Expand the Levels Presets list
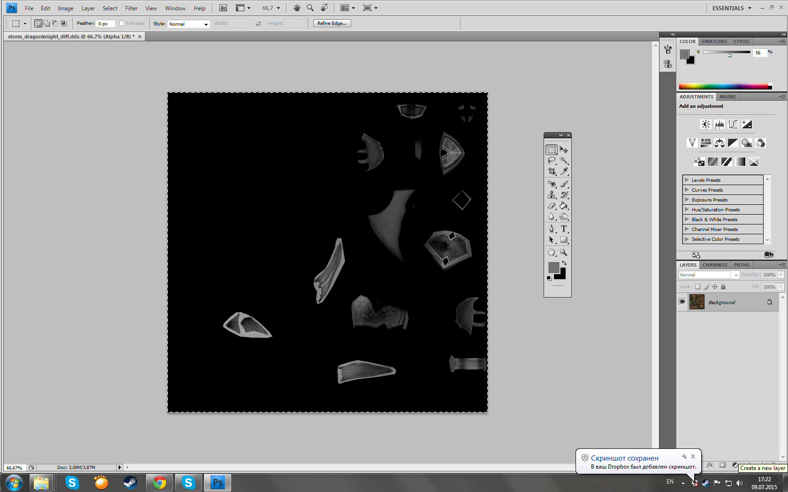Viewport: 788px width, 492px height. click(x=687, y=180)
